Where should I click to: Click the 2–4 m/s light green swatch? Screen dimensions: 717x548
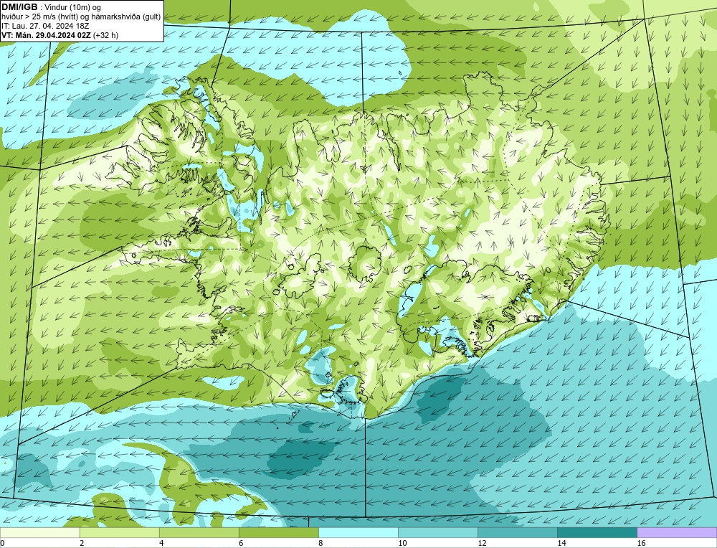click(x=119, y=532)
